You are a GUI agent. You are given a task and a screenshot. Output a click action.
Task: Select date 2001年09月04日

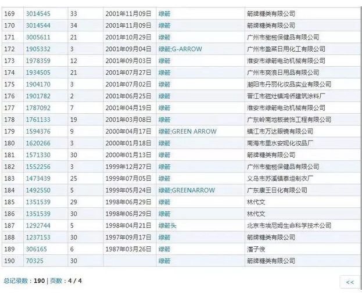coord(128,49)
